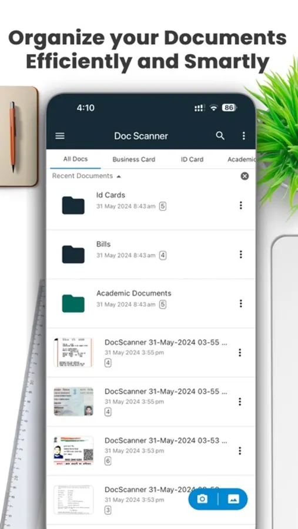
Task: Click the page count badge on Id Cards
Action: point(163,206)
